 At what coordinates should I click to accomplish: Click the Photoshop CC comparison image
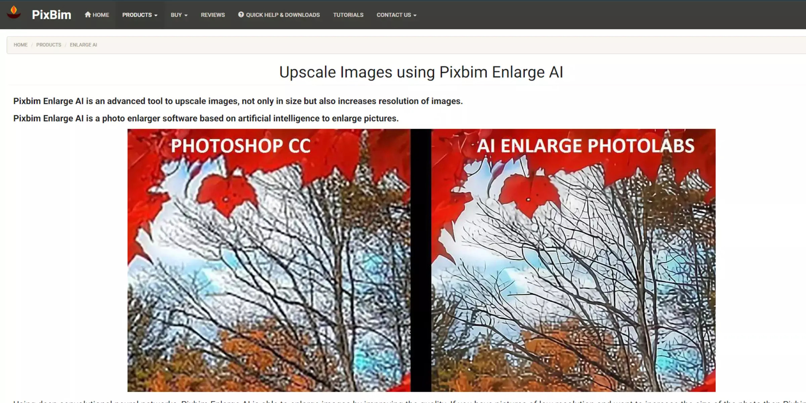click(269, 260)
